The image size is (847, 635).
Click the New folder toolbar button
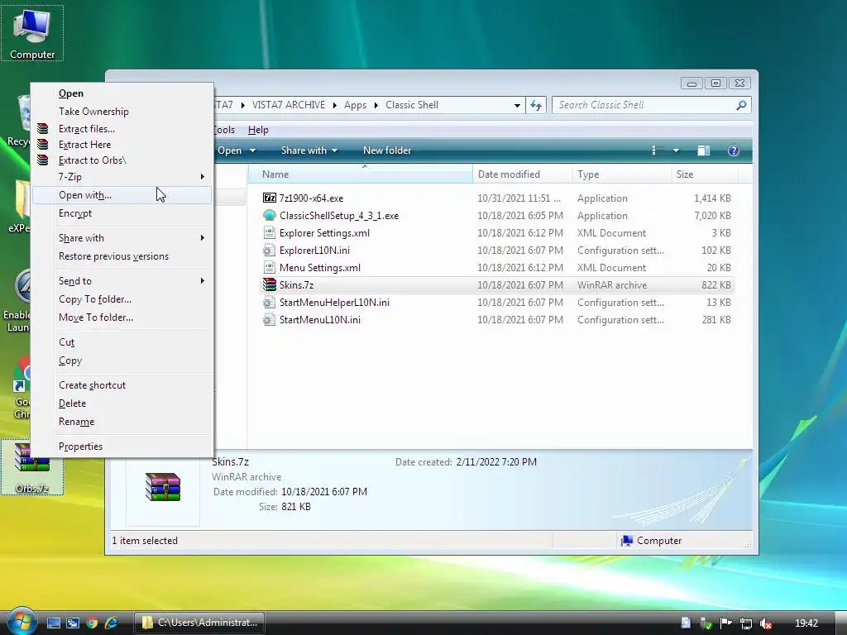(x=387, y=150)
